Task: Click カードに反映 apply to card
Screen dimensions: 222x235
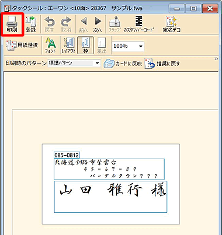Action: (123, 64)
